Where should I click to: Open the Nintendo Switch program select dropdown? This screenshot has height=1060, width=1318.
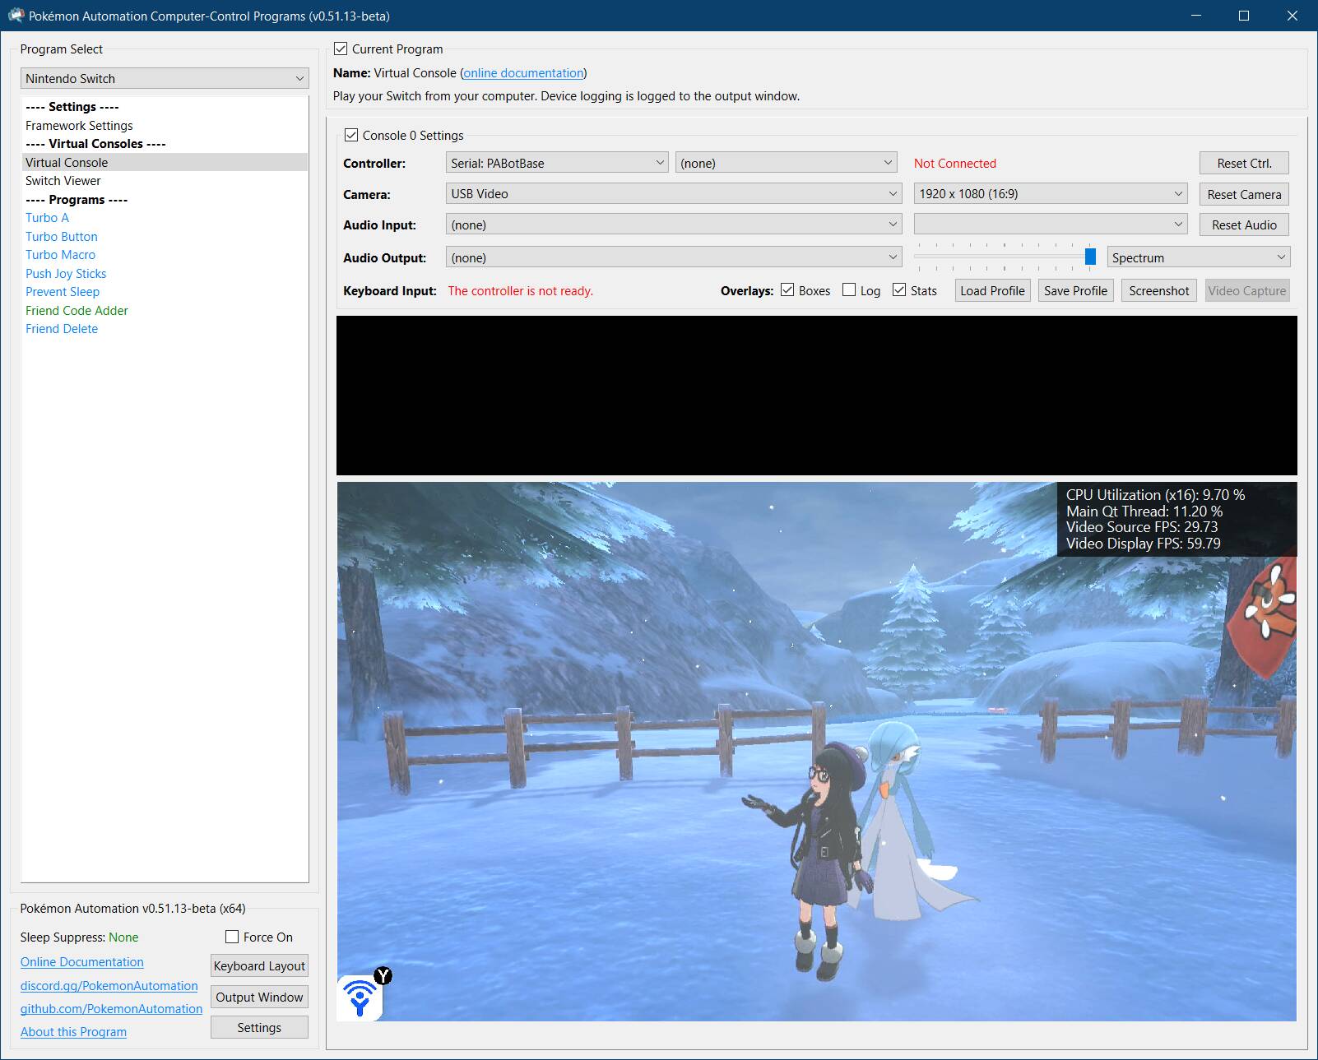165,79
